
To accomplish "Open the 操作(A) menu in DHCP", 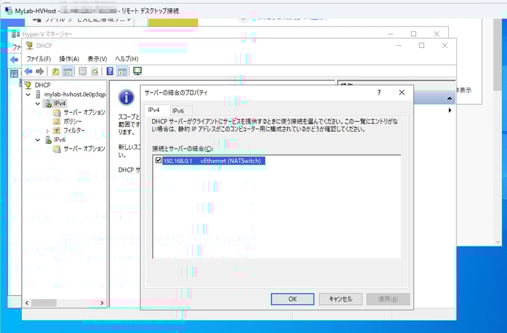I will pos(69,59).
